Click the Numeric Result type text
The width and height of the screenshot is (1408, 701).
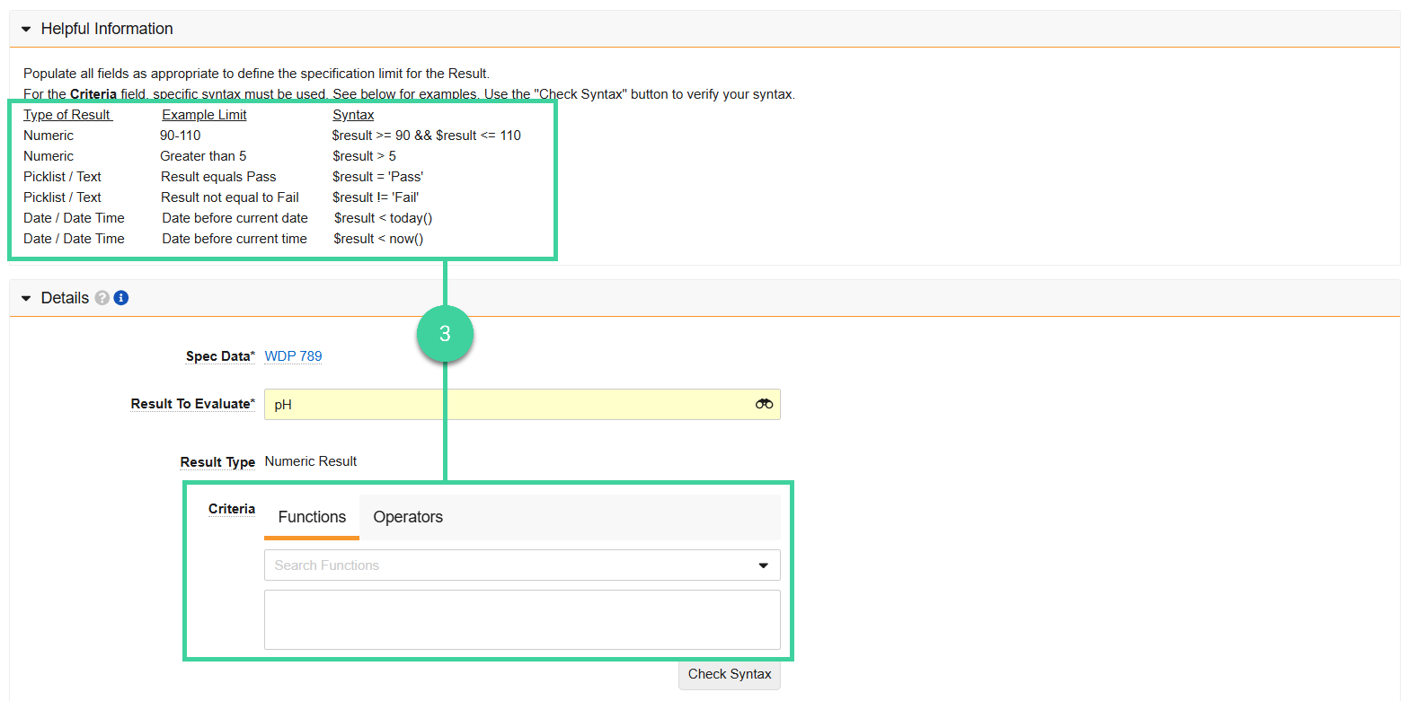point(311,460)
